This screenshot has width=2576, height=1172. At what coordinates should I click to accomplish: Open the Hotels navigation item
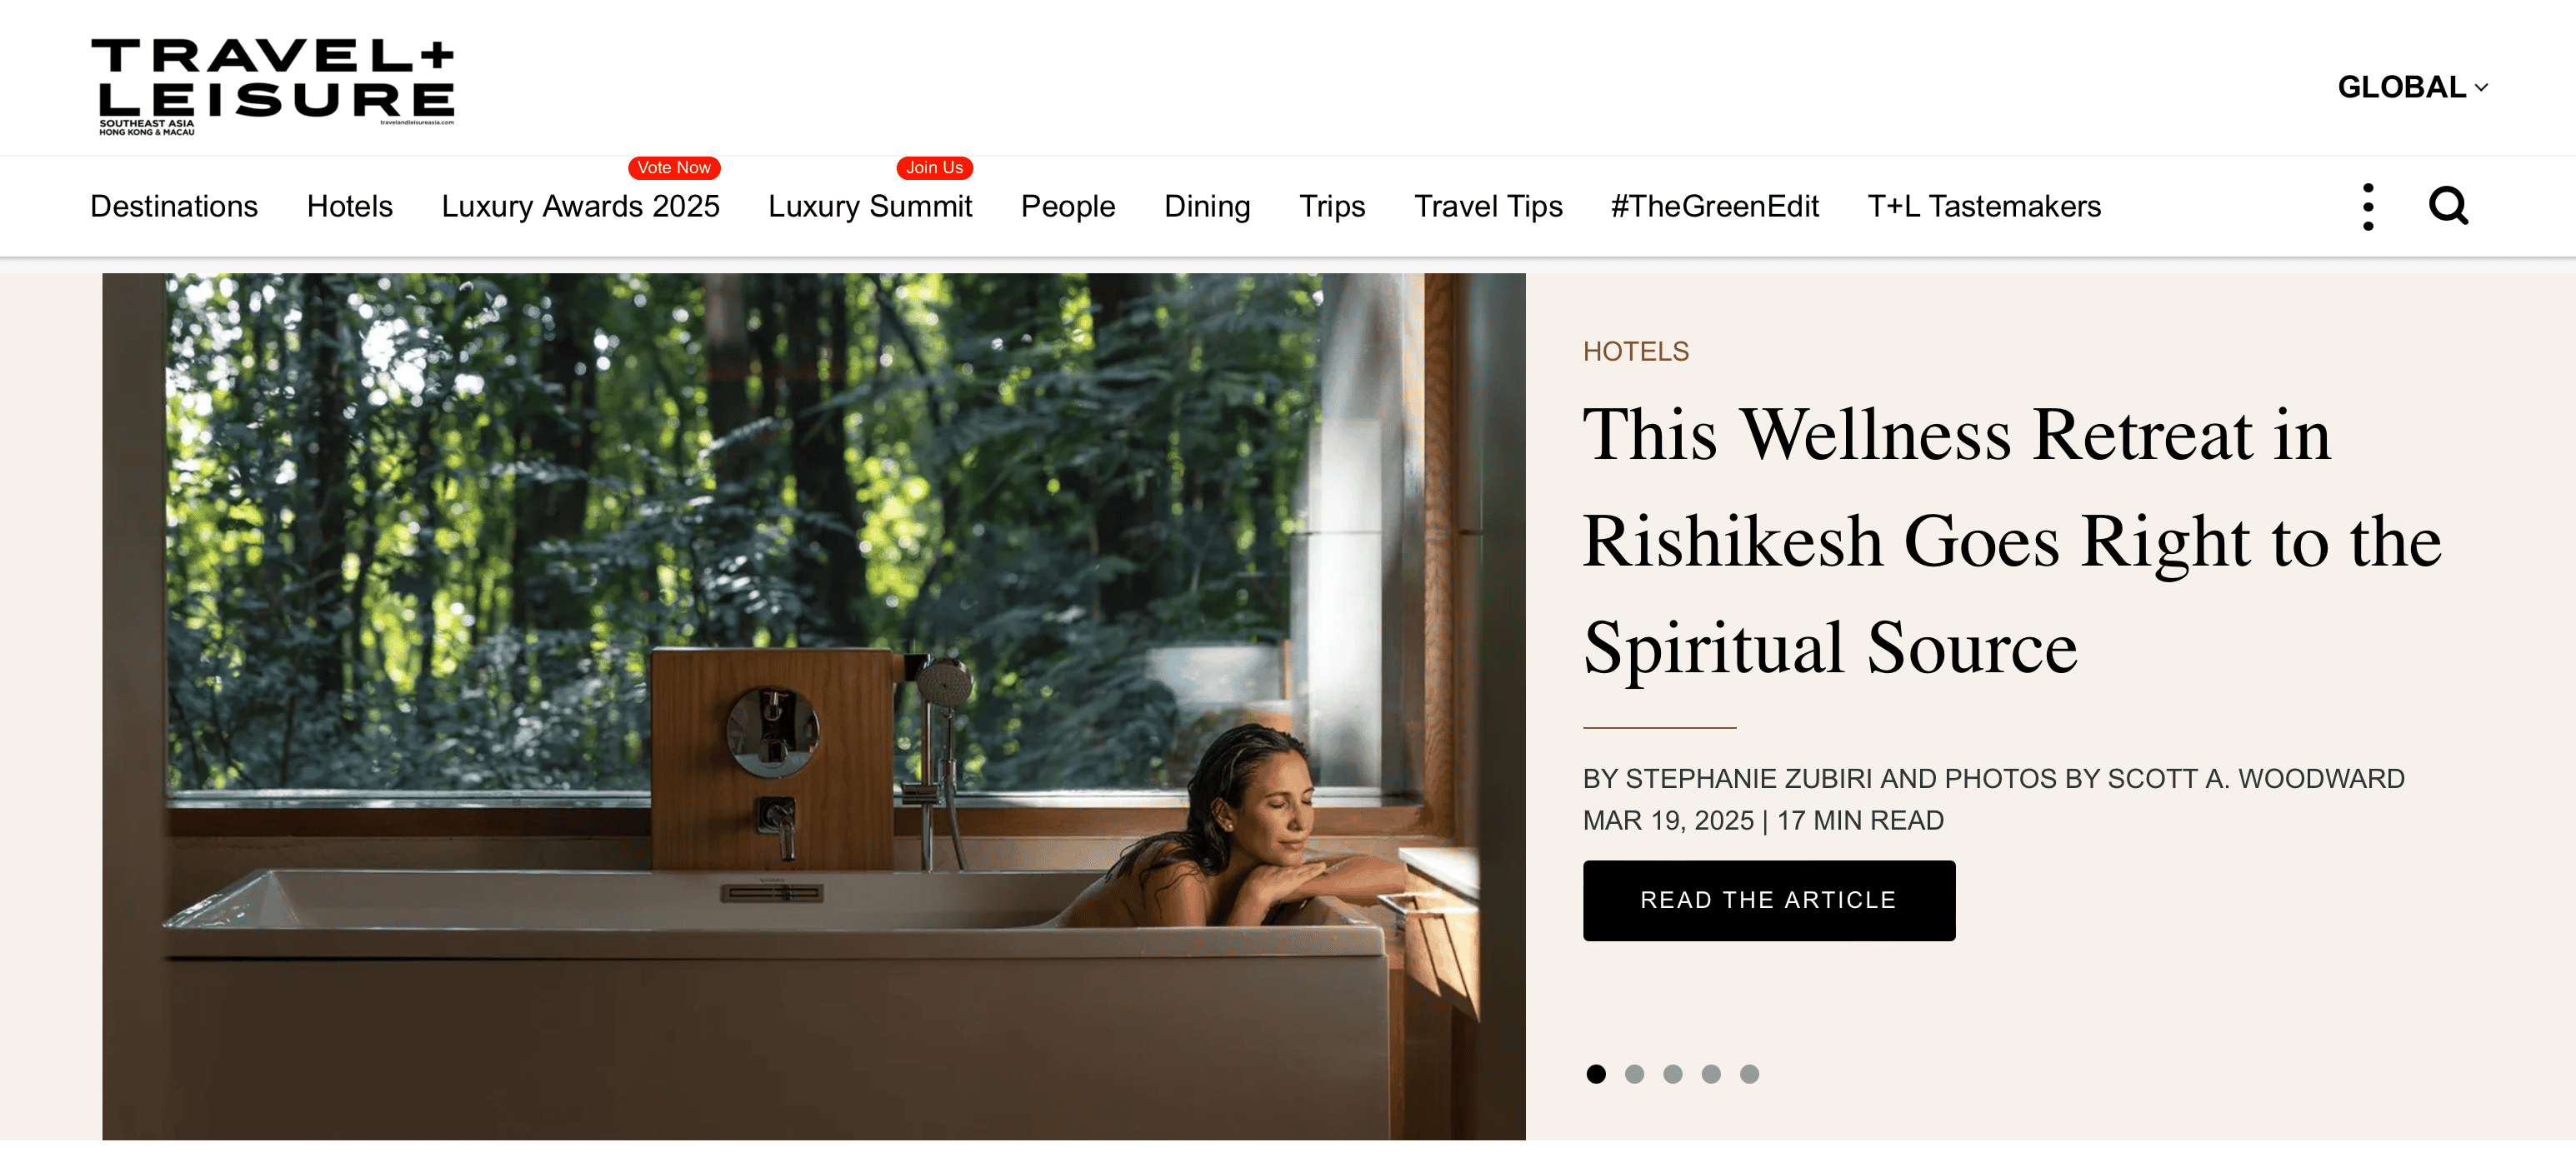point(350,207)
